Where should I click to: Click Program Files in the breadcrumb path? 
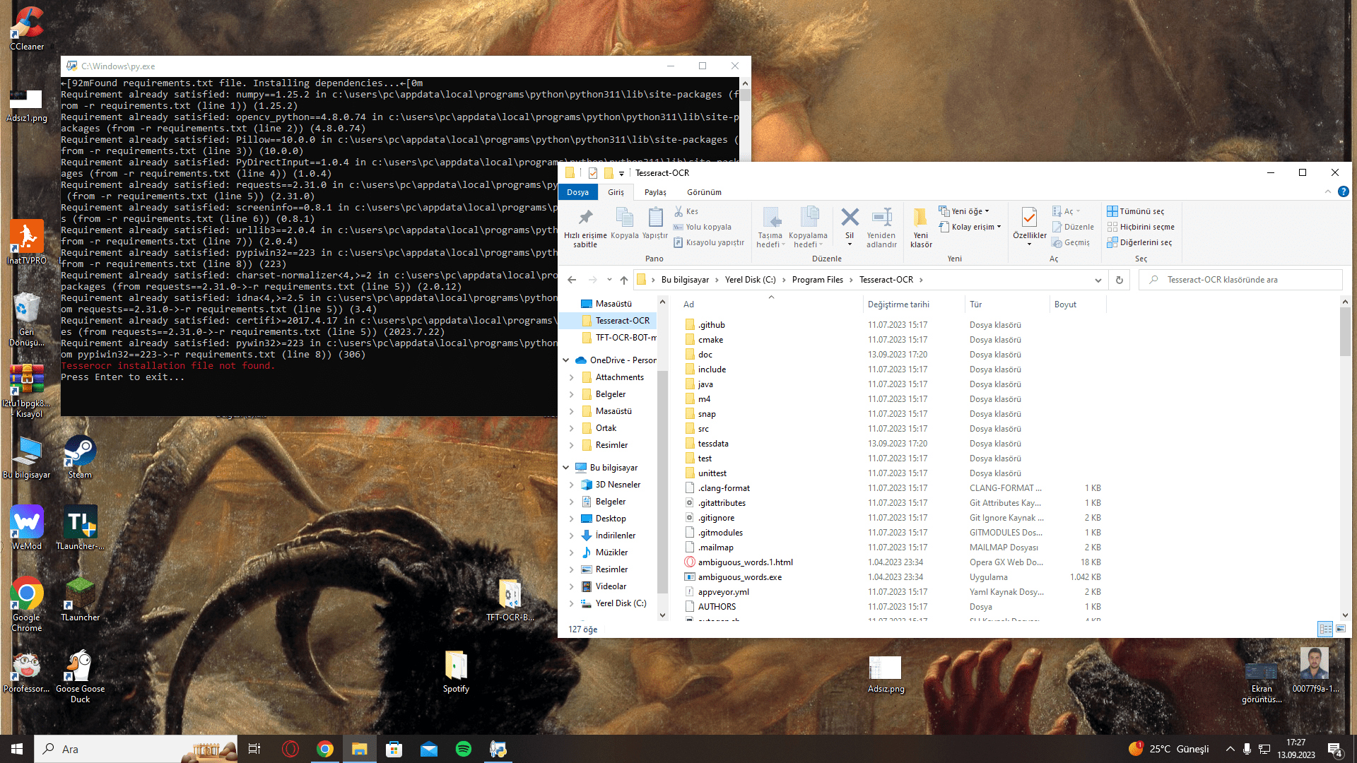818,280
